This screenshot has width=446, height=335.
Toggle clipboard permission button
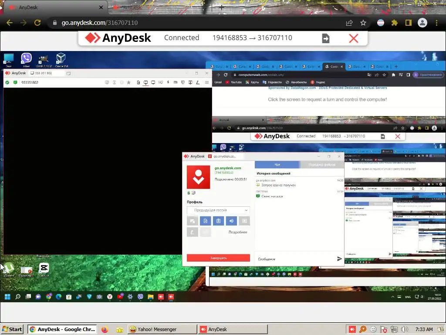(219, 221)
